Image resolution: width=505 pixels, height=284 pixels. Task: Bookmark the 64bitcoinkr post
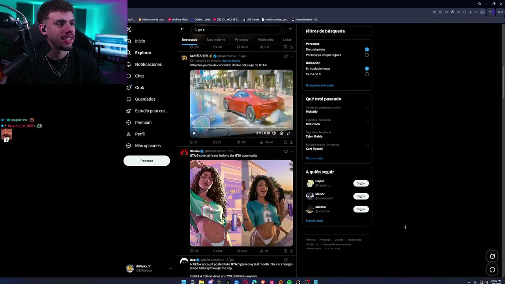tap(285, 142)
